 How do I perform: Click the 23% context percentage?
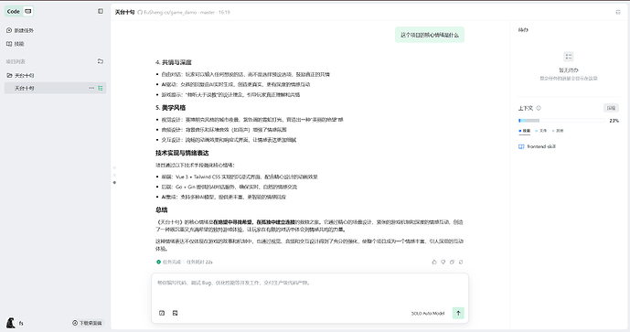(x=614, y=121)
